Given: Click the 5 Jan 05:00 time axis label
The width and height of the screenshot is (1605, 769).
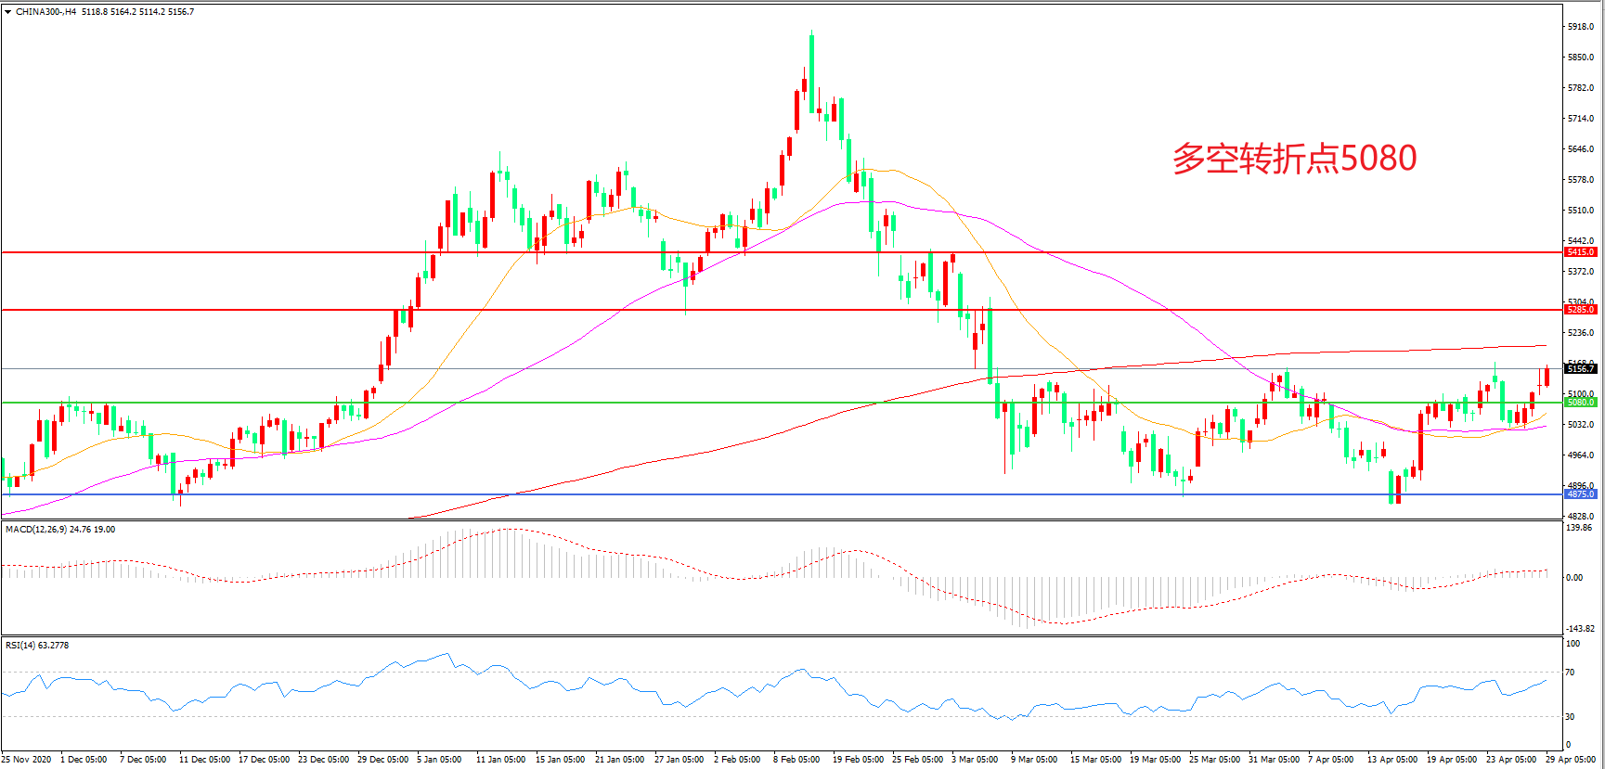Looking at the screenshot, I should (439, 760).
